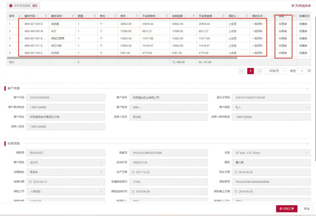This screenshot has width=316, height=216.
Task: Open the 车型 dropdown with Q7 quat
Action: (271, 153)
